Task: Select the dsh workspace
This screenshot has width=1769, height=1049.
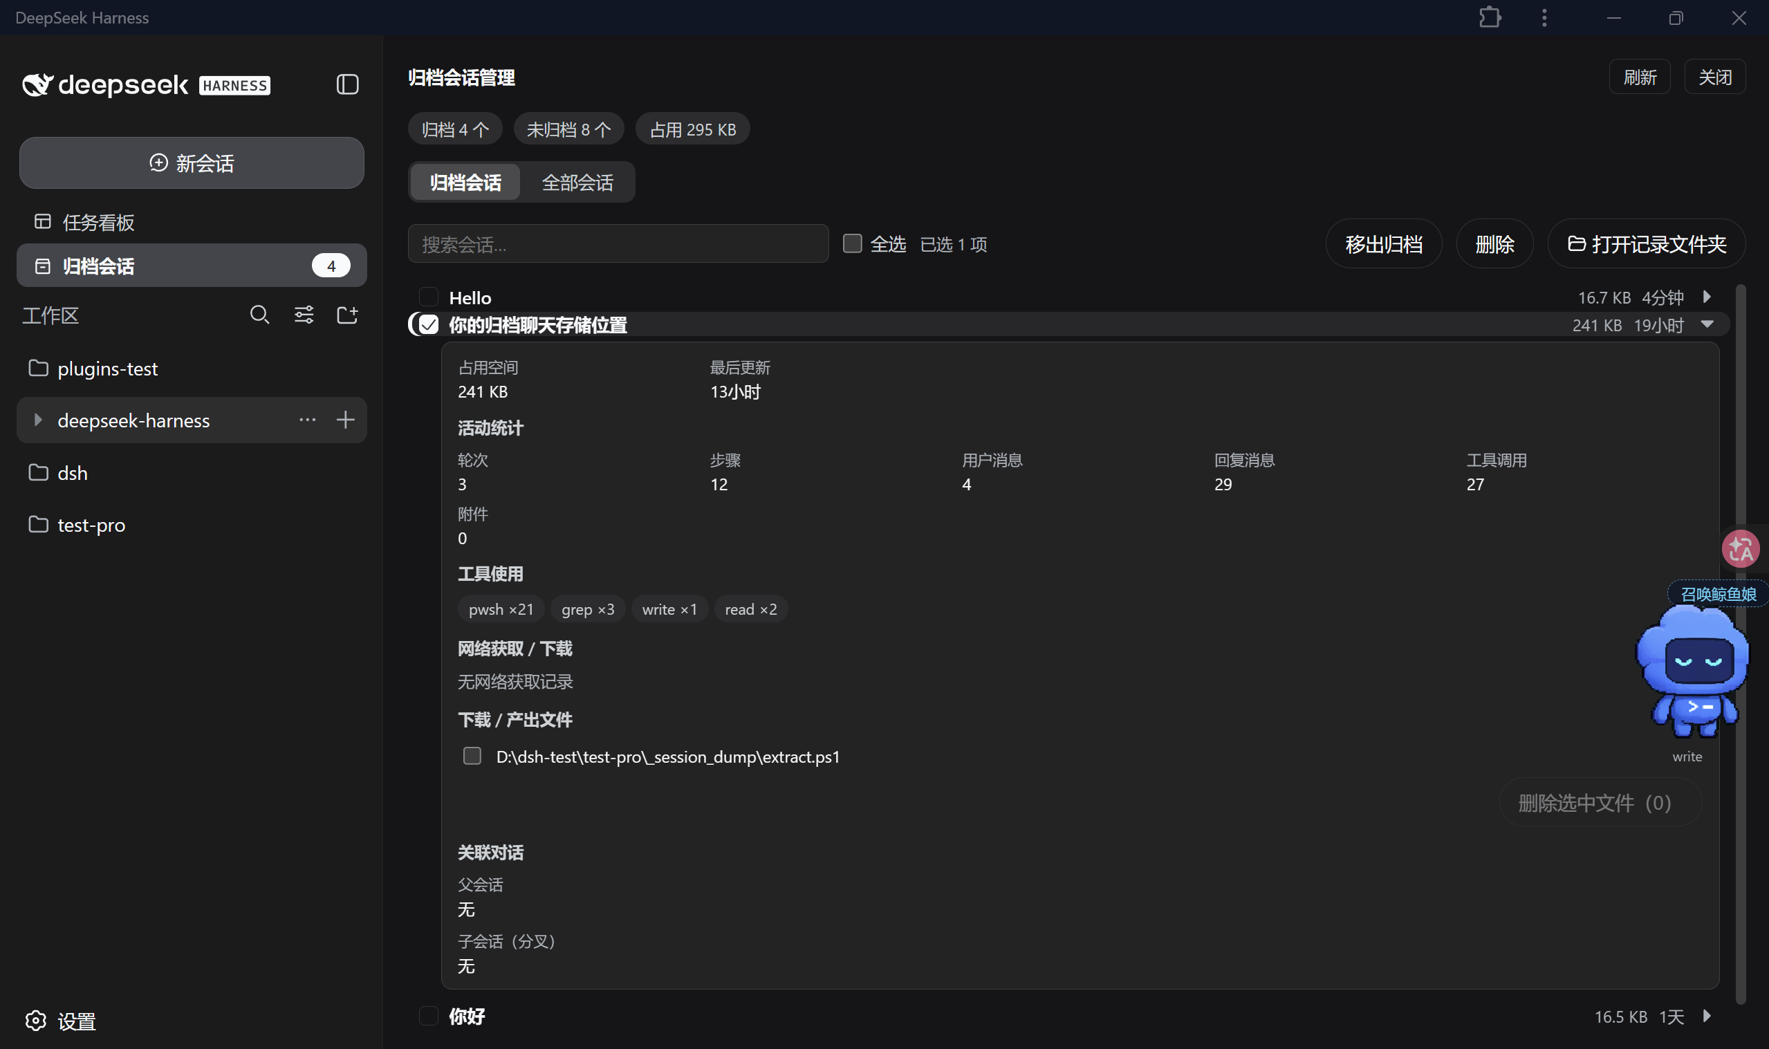Action: tap(192, 472)
